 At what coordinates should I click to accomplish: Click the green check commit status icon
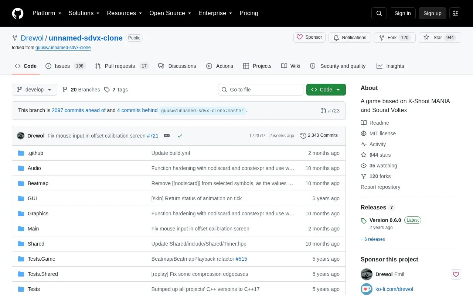[180, 136]
